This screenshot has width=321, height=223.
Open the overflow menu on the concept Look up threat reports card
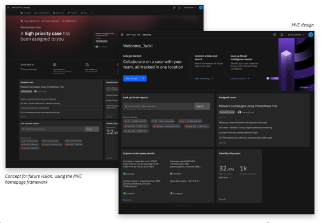tap(100, 124)
